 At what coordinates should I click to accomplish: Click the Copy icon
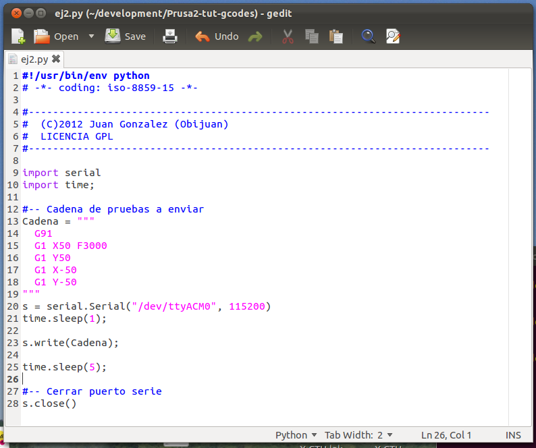click(x=311, y=36)
